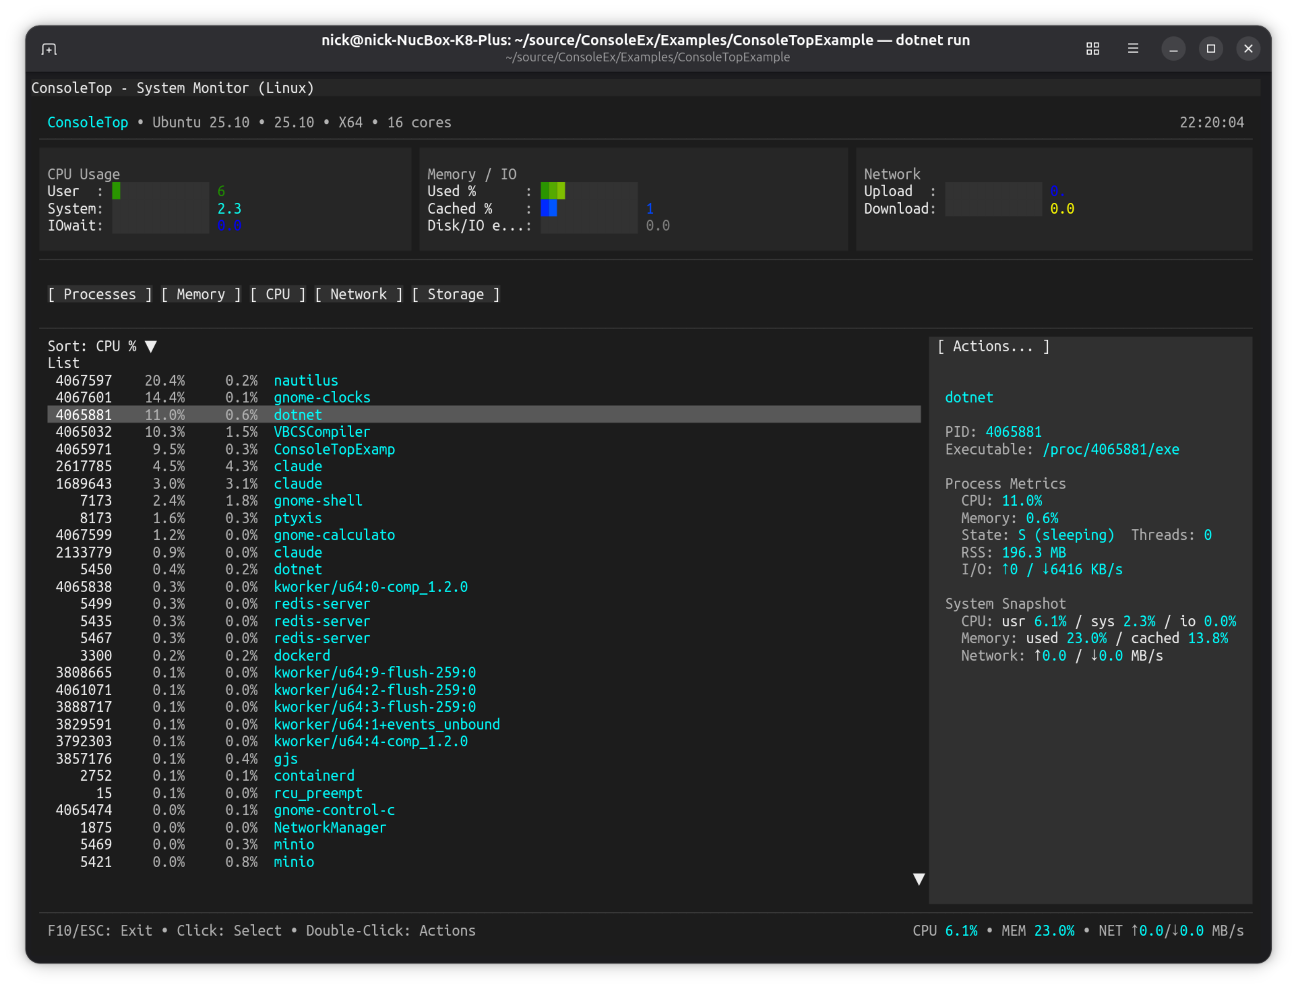Open the Sort CPU % dropdown arrow
This screenshot has height=989, width=1297.
pyautogui.click(x=151, y=347)
